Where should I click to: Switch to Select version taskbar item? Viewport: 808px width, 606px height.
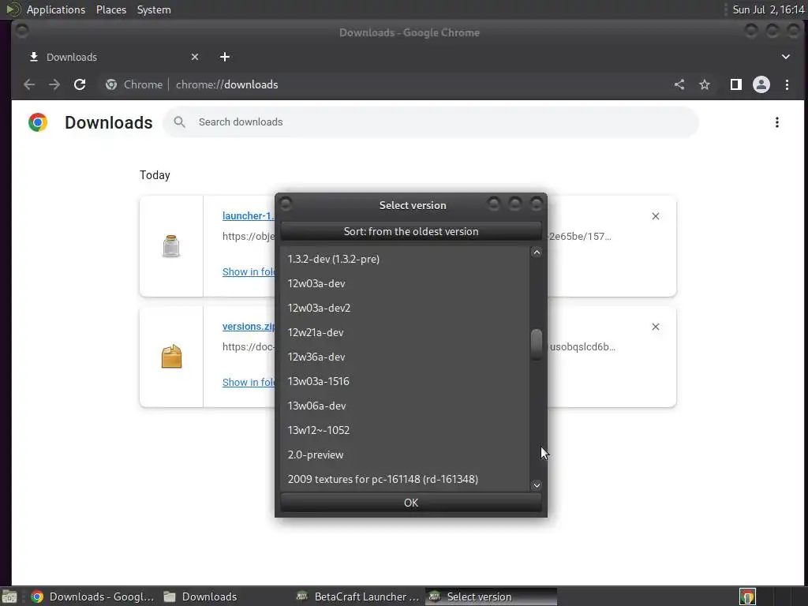(491, 597)
